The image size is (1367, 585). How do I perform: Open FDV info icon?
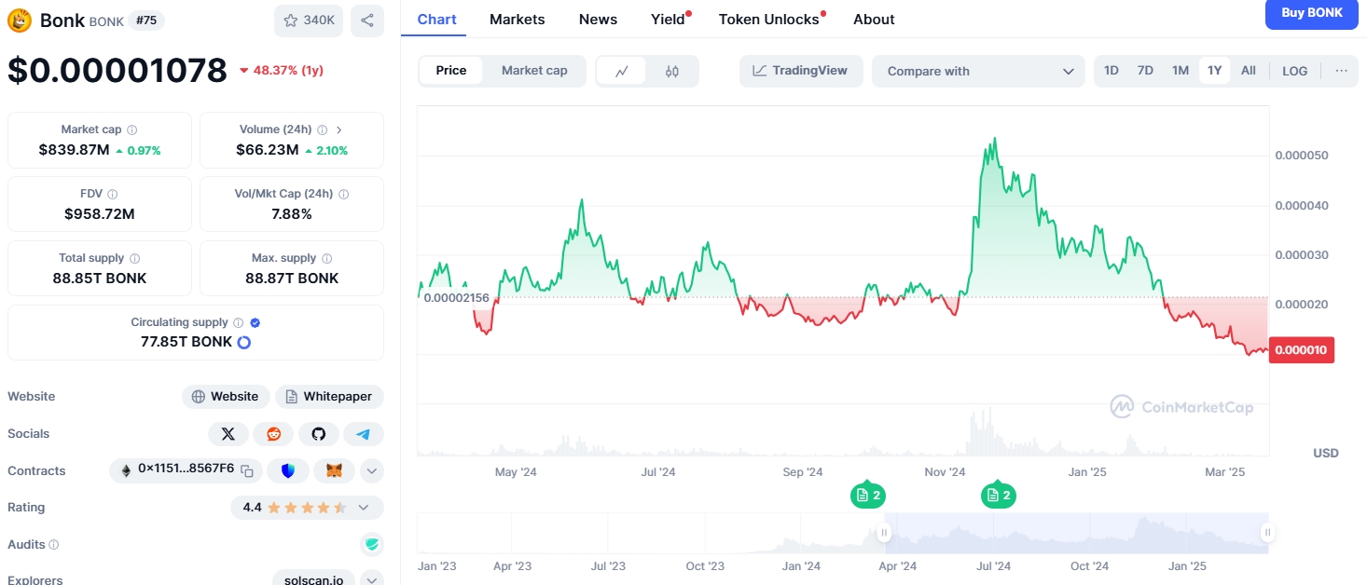pos(112,195)
